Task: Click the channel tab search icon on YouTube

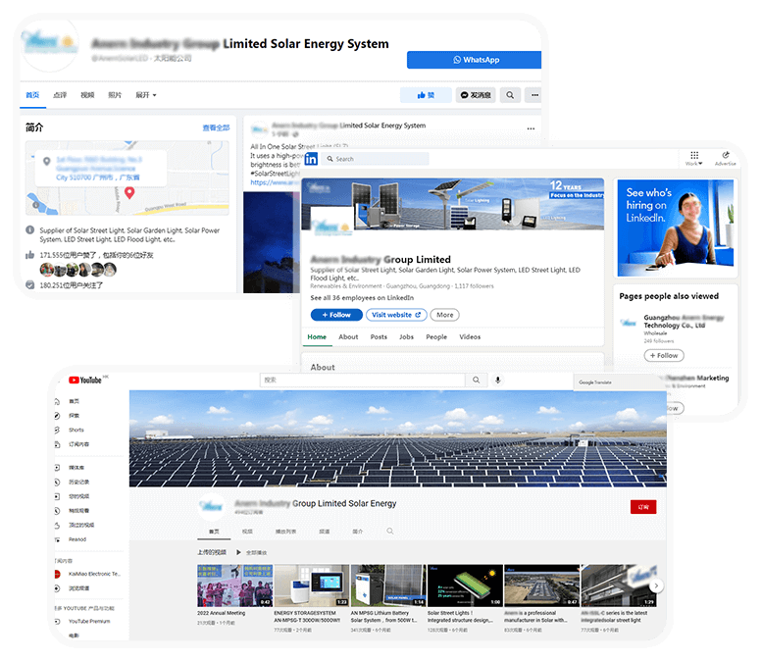Action: pos(389,531)
